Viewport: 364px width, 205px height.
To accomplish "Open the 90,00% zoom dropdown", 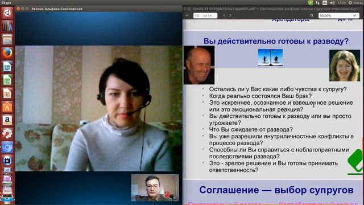I will [x=338, y=15].
